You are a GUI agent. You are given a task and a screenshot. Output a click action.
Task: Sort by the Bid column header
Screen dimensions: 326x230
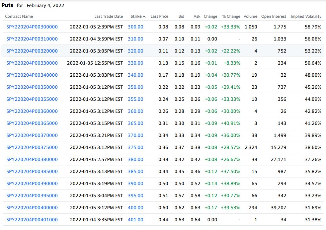181,16
